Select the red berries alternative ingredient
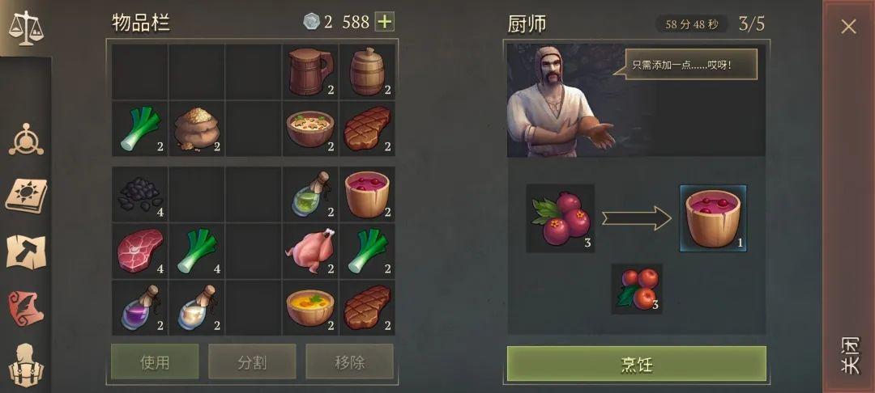Screen dimensions: 875x393 click(637, 289)
